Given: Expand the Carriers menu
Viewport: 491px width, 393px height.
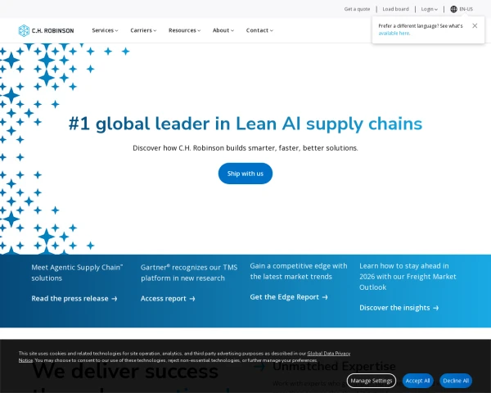Looking at the screenshot, I should 143,30.
